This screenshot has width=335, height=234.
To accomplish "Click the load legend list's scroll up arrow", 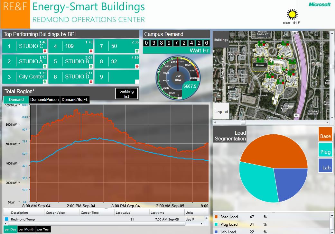I will (x=332, y=215).
